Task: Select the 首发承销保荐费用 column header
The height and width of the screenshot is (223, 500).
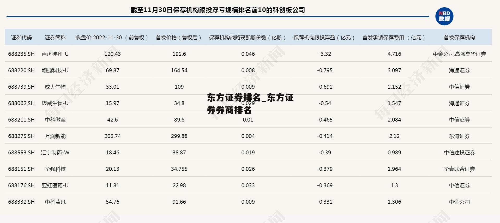Action: tap(394, 38)
